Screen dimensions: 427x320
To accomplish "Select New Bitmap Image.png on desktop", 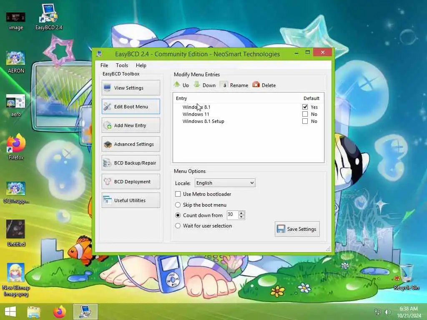I will (x=16, y=280).
